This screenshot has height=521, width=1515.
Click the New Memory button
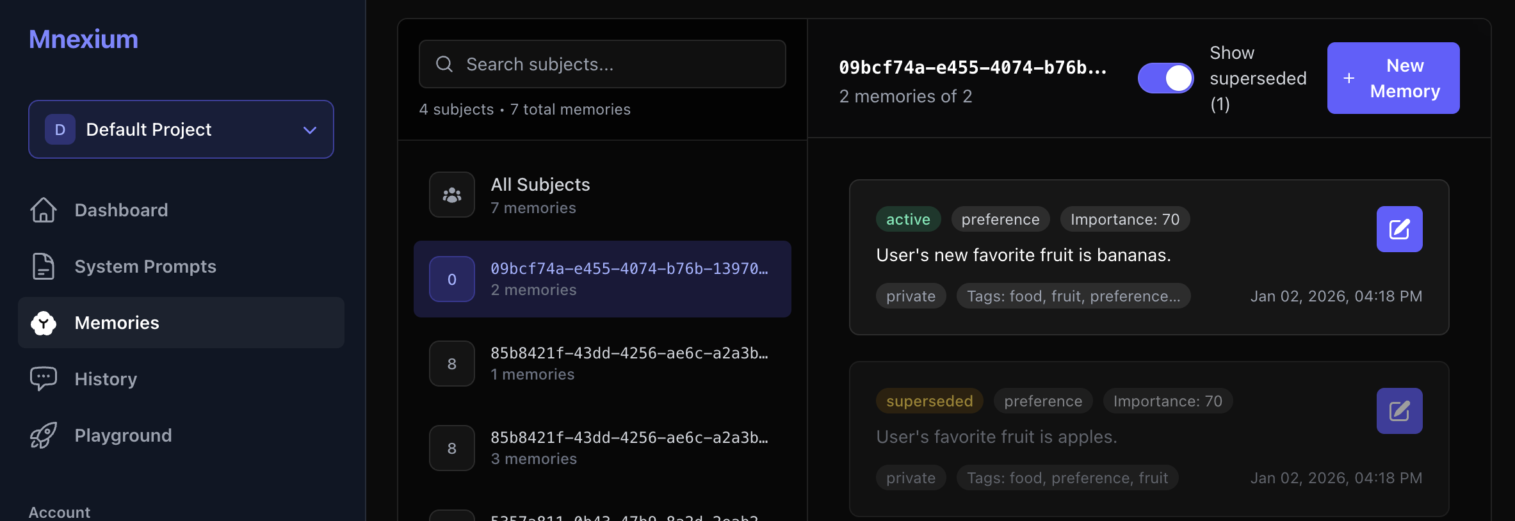pos(1393,78)
